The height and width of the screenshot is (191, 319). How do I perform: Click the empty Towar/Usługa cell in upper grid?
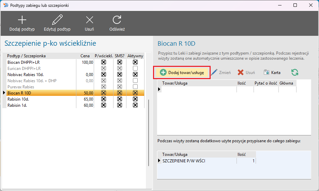click(x=199, y=89)
